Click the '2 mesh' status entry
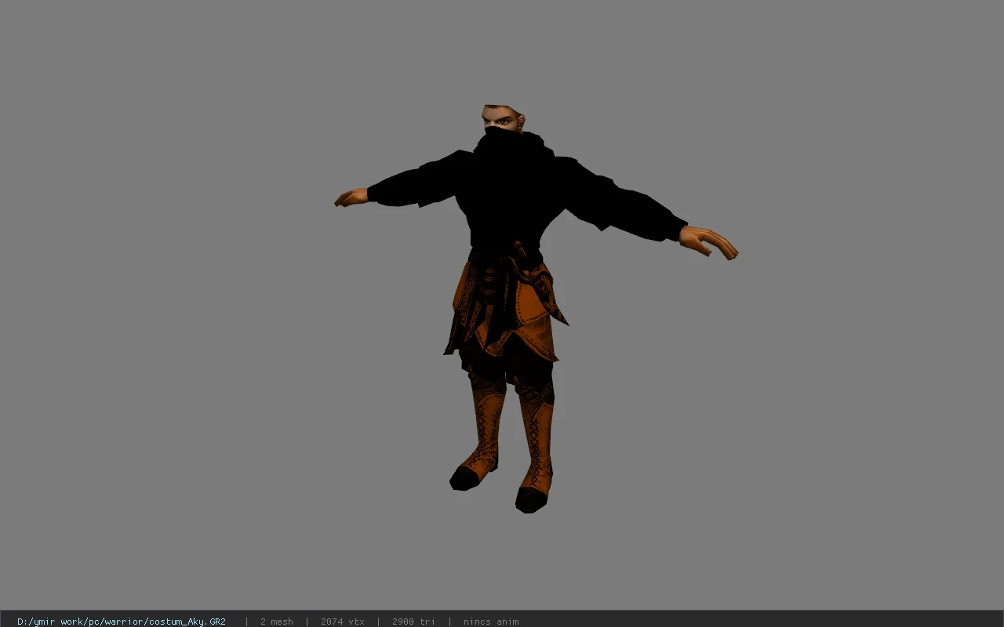The width and height of the screenshot is (1004, 627). click(277, 622)
